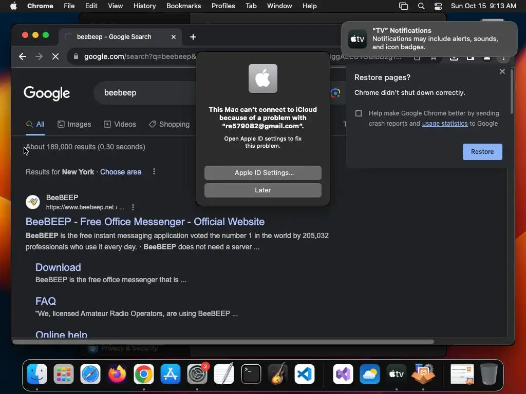Switch to Images results
The image size is (526, 394).
[x=74, y=124]
